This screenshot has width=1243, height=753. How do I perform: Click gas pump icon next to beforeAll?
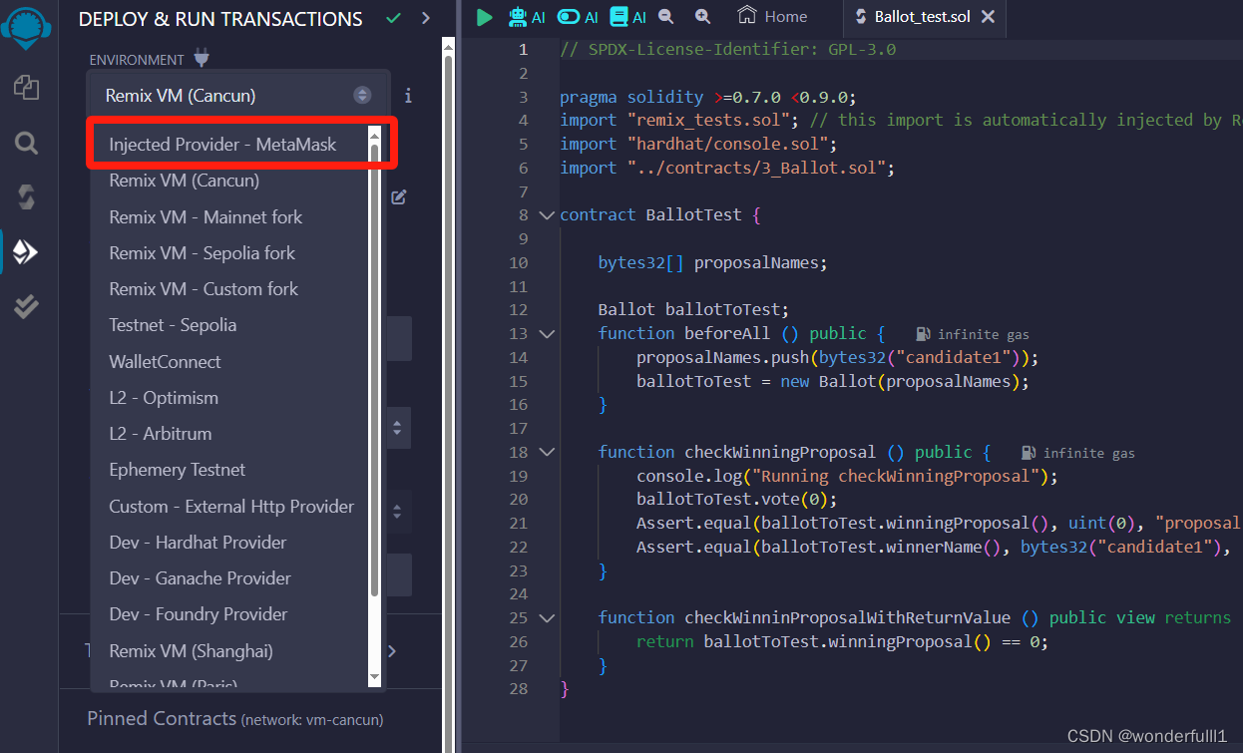pos(923,334)
